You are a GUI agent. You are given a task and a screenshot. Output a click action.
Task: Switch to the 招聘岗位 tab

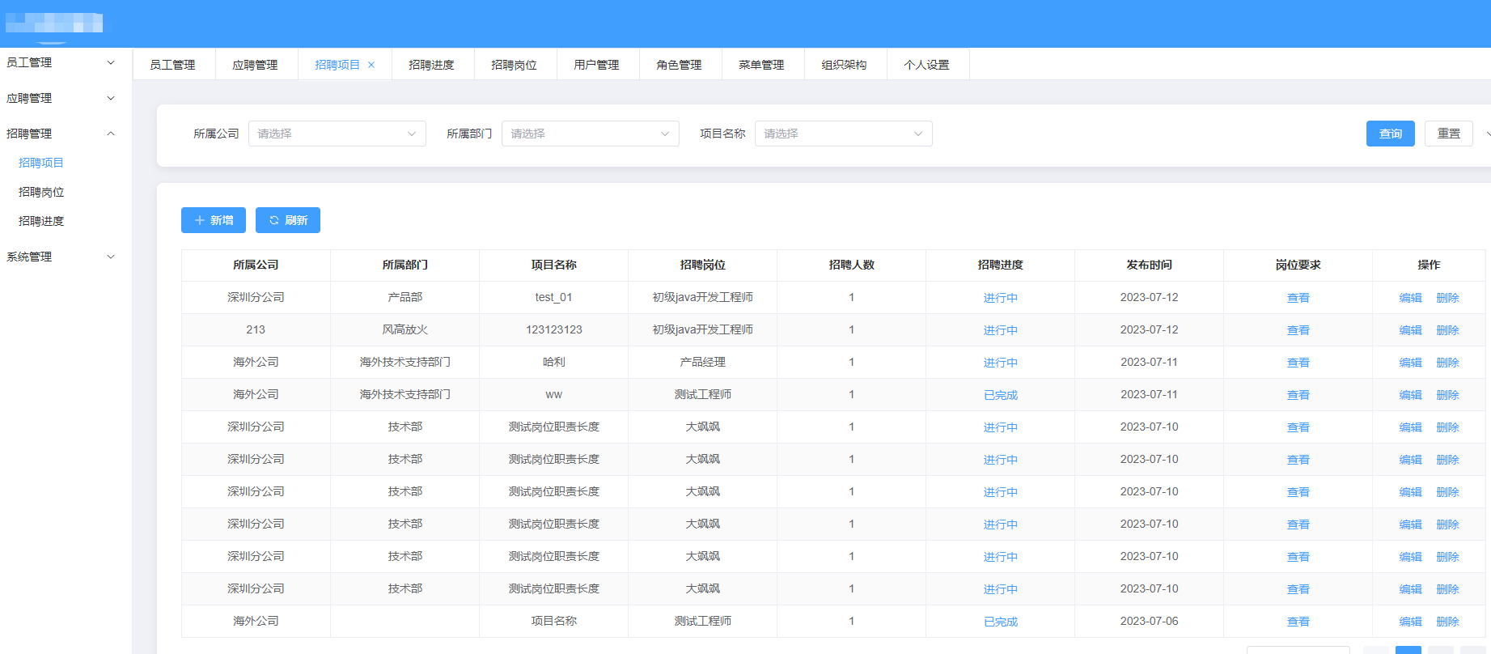point(515,65)
